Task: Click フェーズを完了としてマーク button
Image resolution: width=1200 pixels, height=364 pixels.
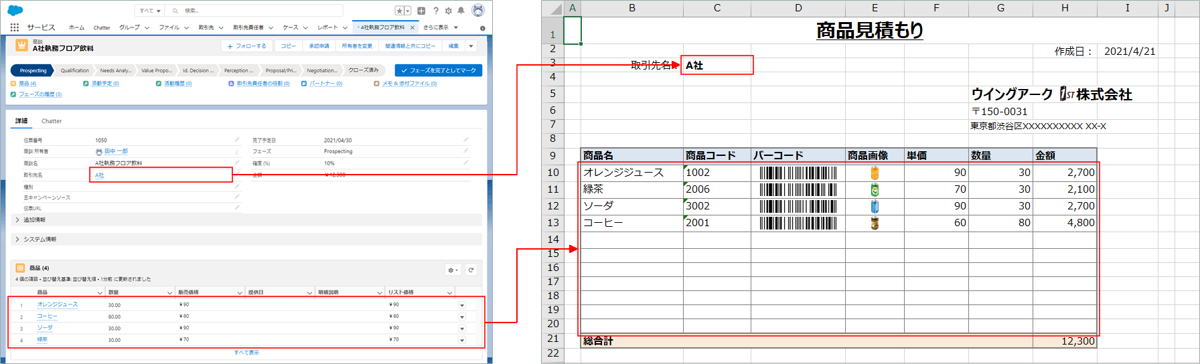Action: (439, 70)
